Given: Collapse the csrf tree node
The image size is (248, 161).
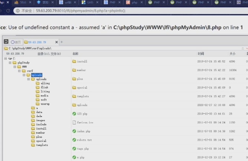Looking at the screenshot, I should pos(19,71).
